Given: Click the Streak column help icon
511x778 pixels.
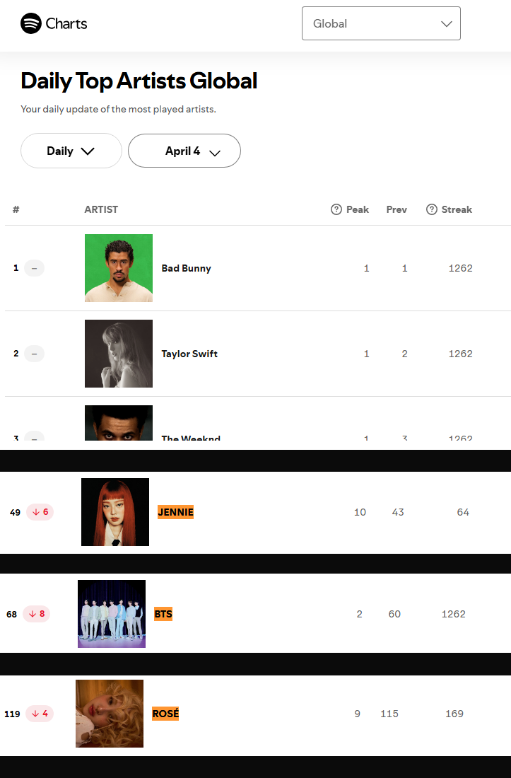Looking at the screenshot, I should pyautogui.click(x=432, y=209).
